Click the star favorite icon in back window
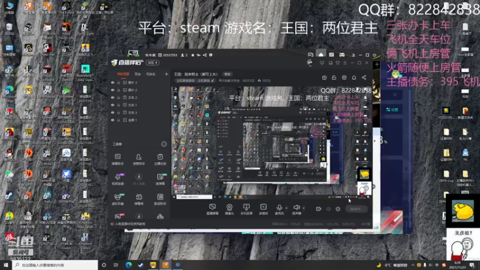Image resolution: width=480 pixels, height=270 pixels. coord(193,55)
